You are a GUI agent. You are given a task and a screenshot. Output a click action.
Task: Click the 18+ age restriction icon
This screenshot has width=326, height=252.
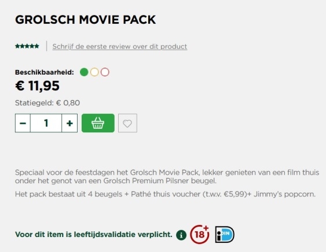point(200,234)
